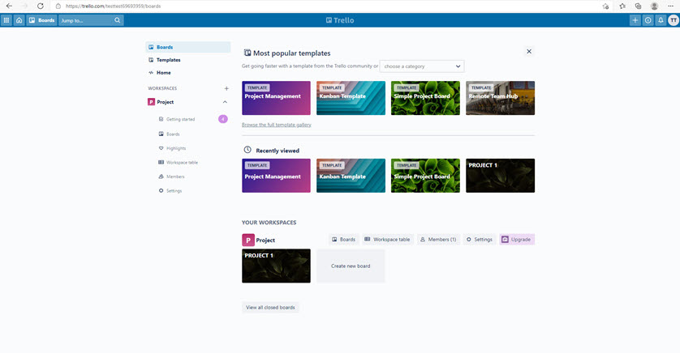Click the Trello logo in header
This screenshot has width=680, height=353.
(x=340, y=20)
